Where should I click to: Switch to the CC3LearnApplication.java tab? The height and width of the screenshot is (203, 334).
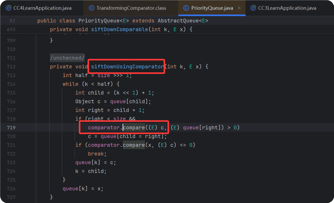(286, 8)
